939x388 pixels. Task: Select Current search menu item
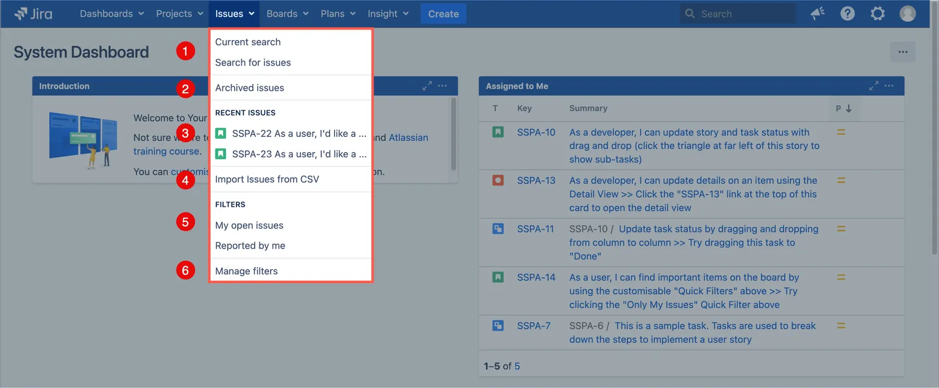[x=291, y=42]
